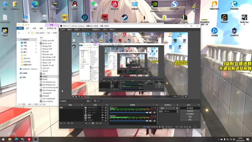
Task: Pop out the 控件 dock panel
Action: coord(199,105)
